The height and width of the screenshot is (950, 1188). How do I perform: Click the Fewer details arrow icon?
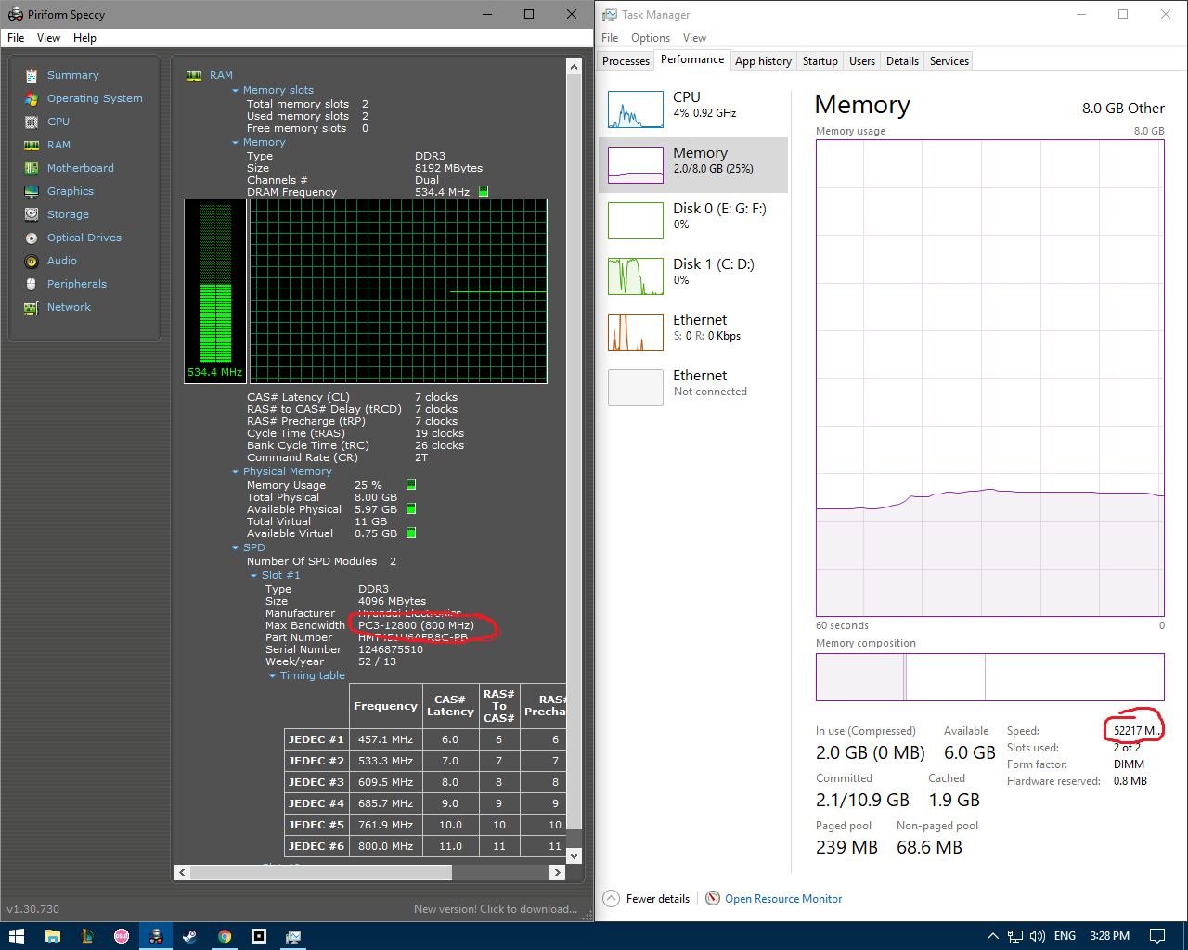(x=612, y=898)
